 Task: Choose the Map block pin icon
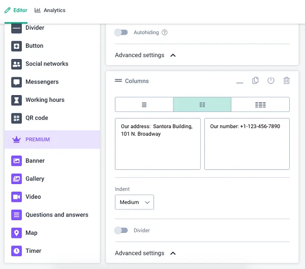(x=16, y=233)
